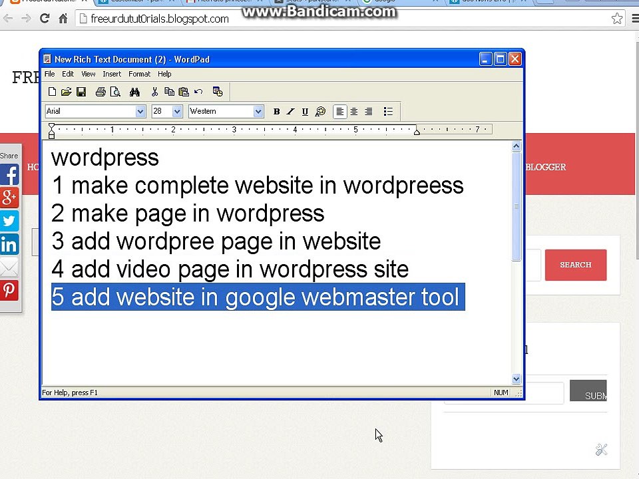Go to browser Home page icon
The width and height of the screenshot is (639, 479).
63,19
